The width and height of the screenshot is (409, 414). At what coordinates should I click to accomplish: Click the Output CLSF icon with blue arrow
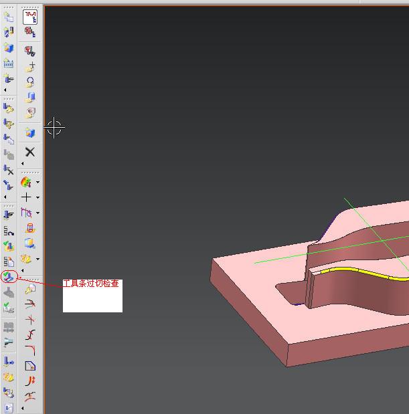(x=9, y=361)
